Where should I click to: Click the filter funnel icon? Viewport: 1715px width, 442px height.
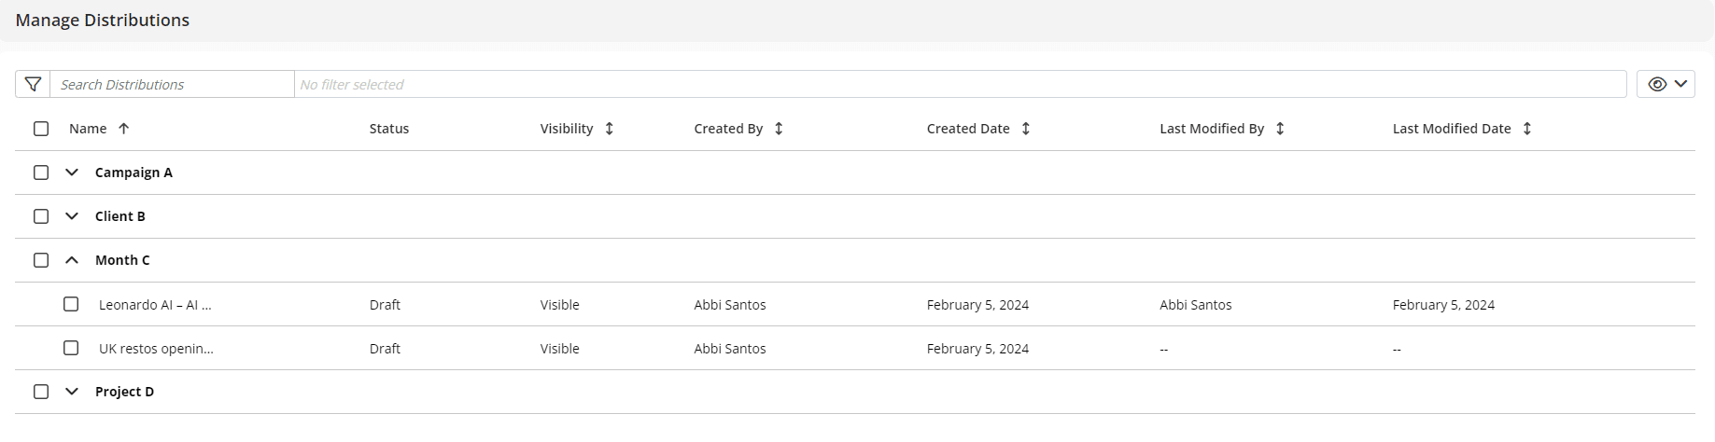click(x=33, y=84)
